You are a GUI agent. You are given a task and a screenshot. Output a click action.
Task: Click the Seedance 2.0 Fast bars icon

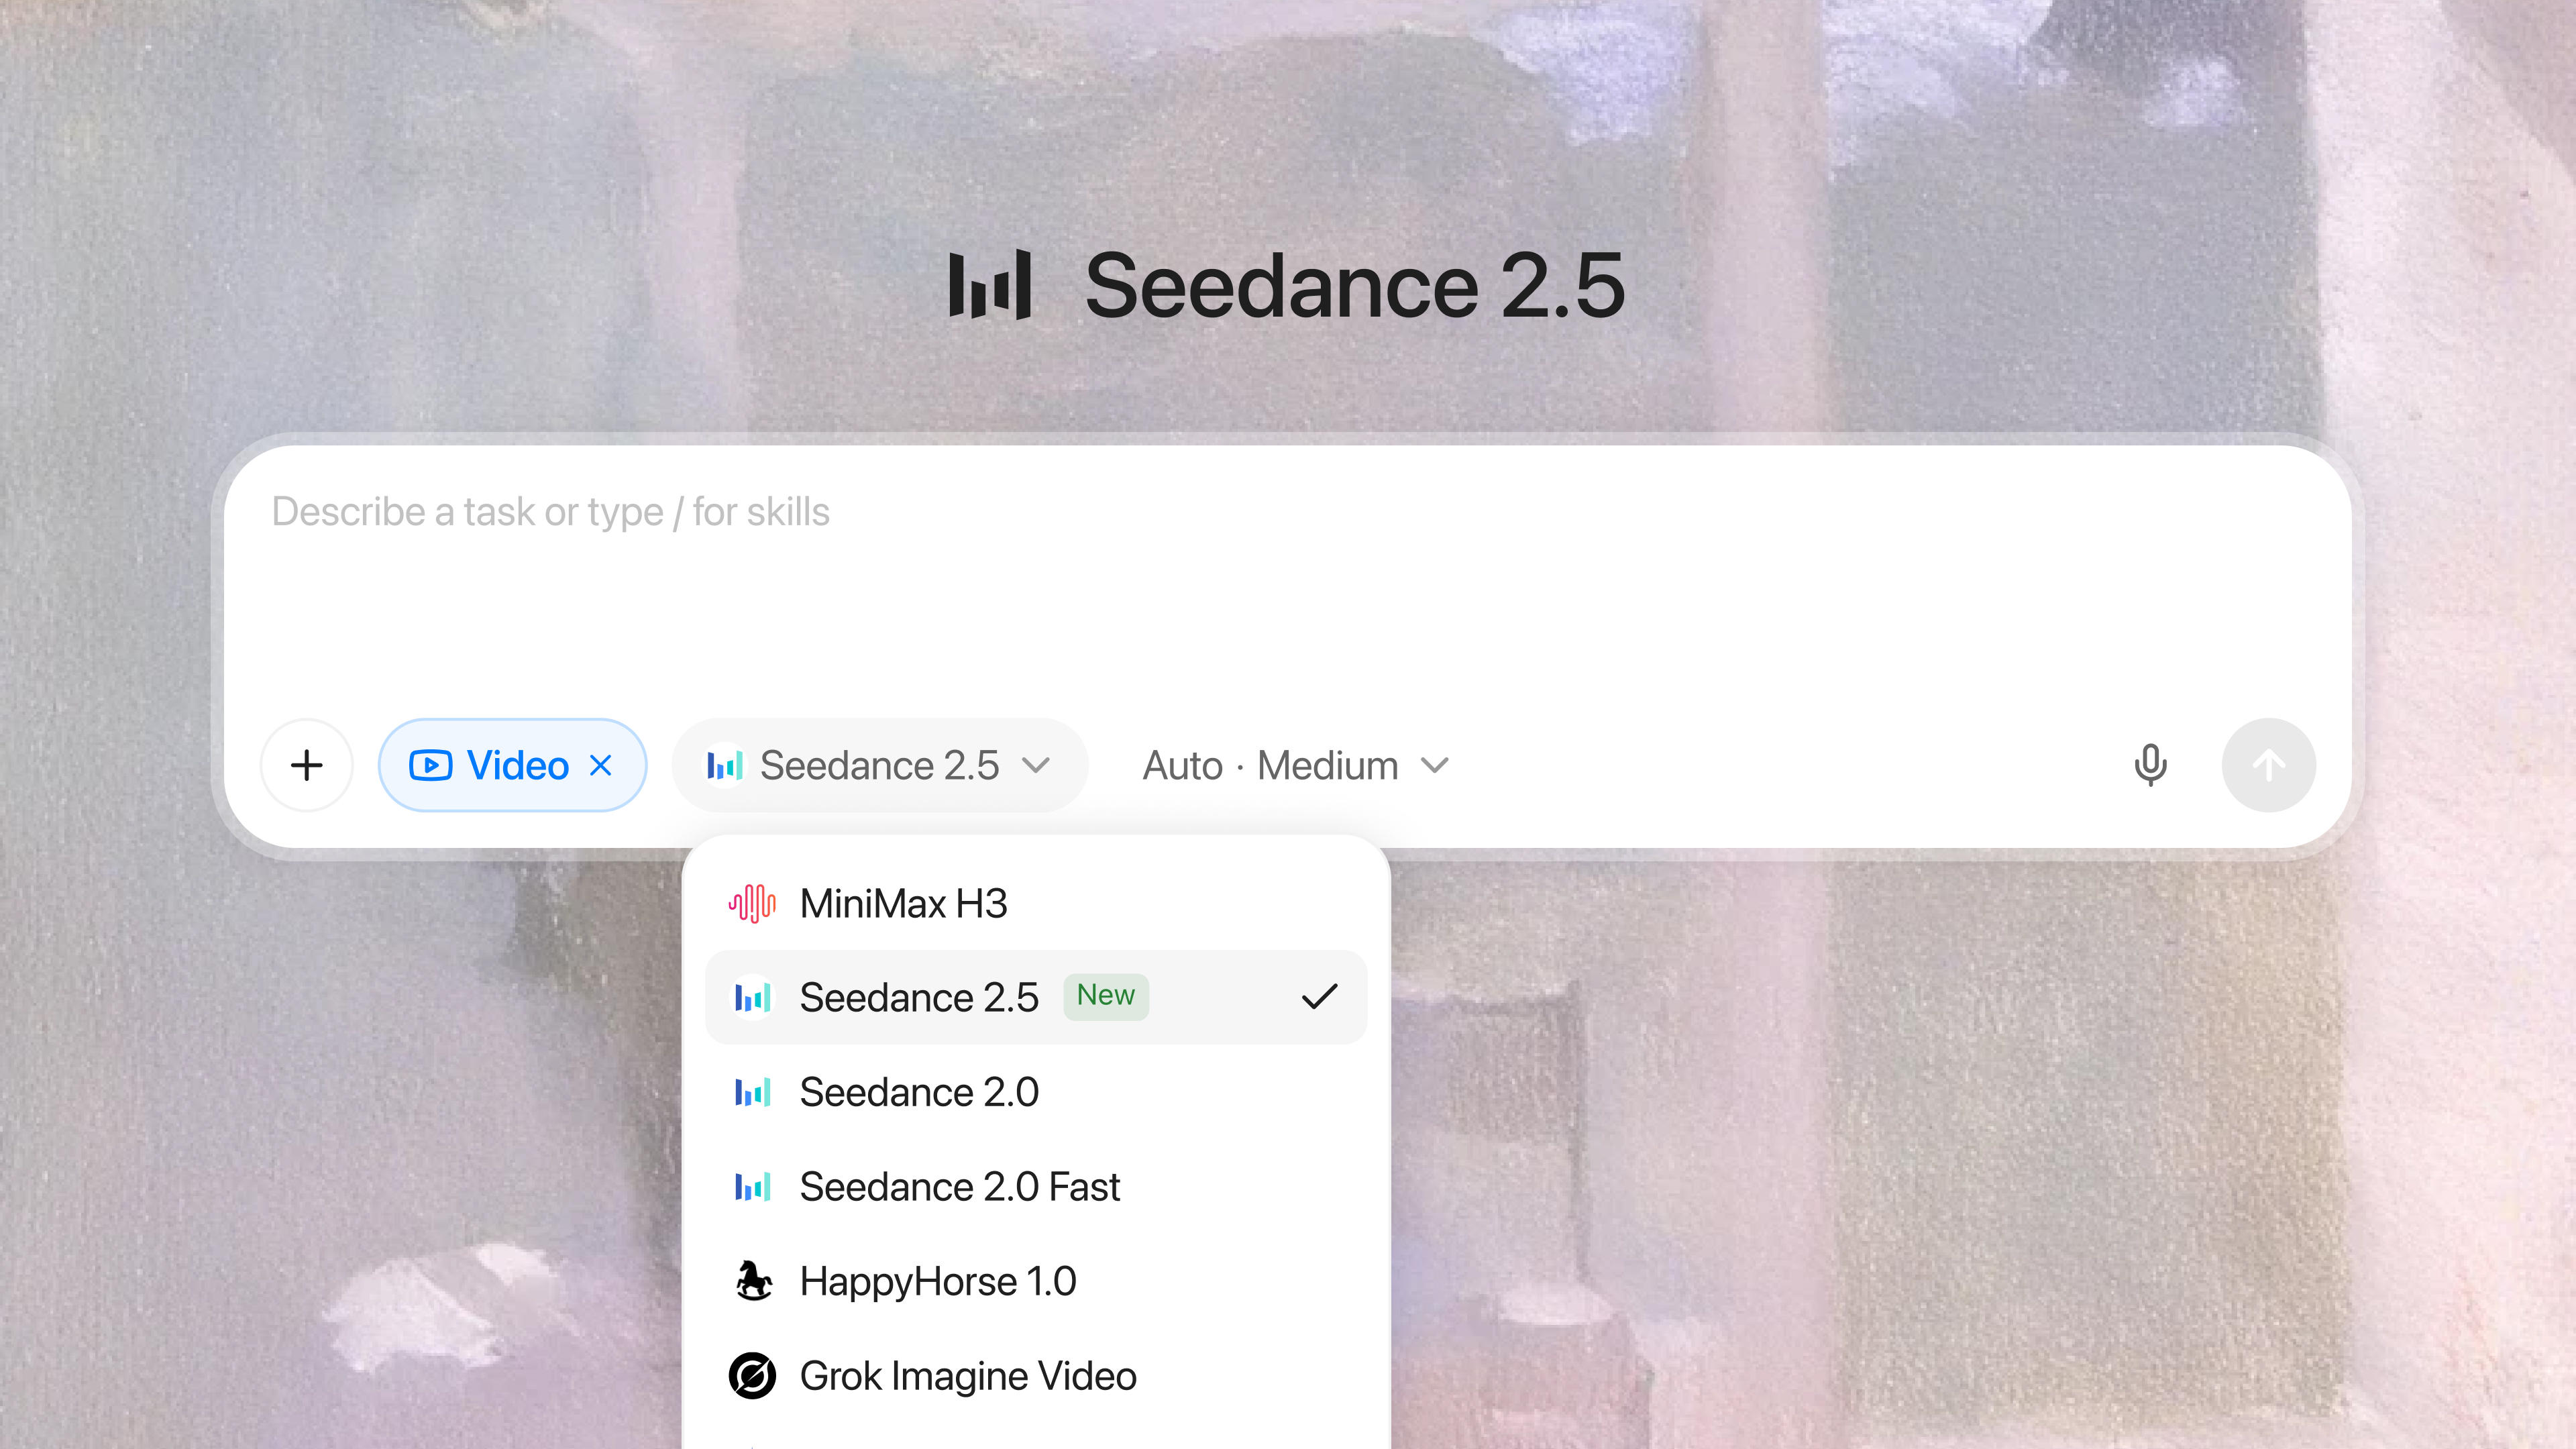tap(753, 1187)
